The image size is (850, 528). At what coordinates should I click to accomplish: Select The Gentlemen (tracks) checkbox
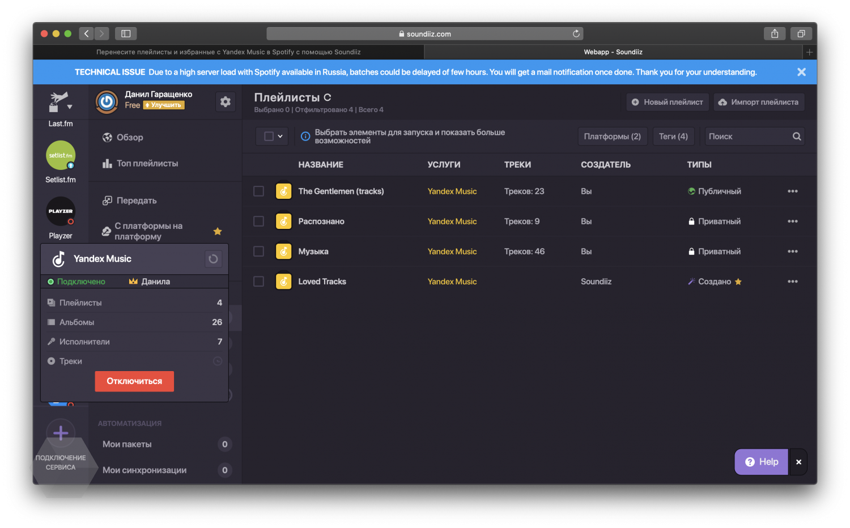tap(258, 191)
